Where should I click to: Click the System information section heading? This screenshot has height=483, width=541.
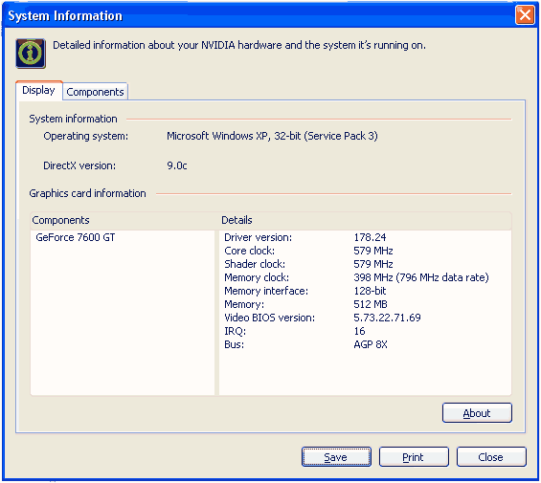73,119
